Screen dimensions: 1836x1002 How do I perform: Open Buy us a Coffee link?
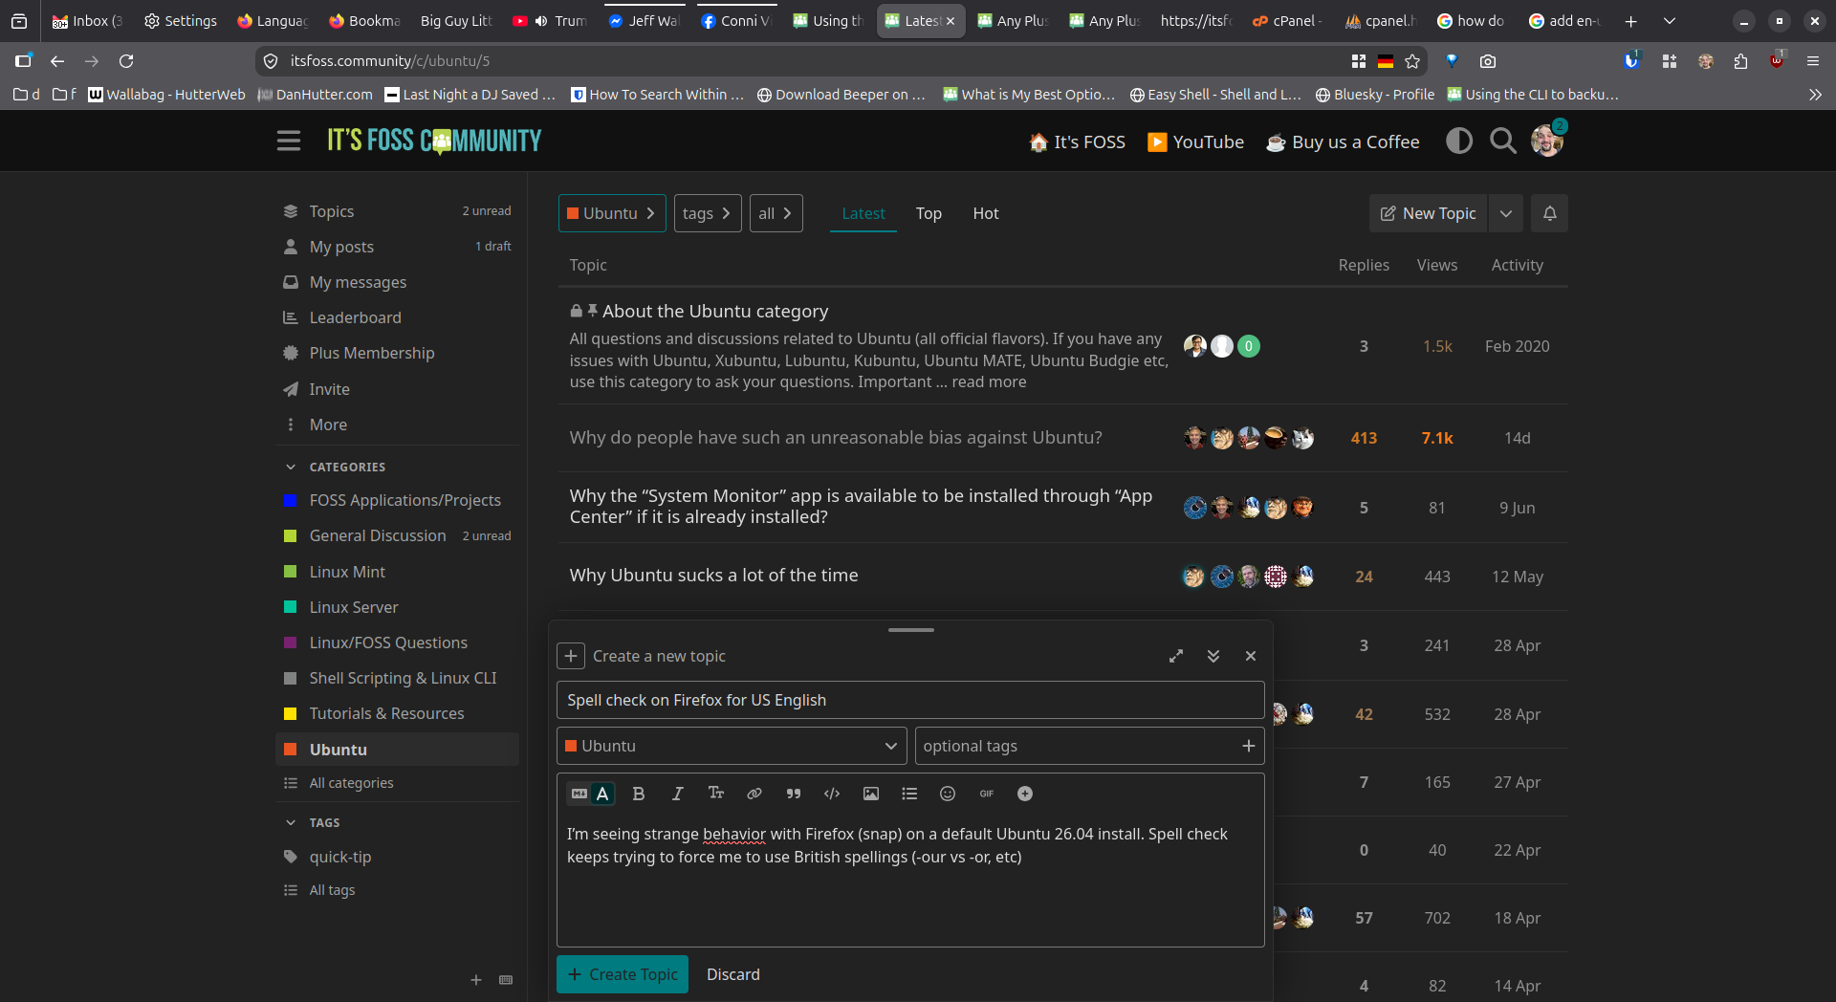click(x=1344, y=142)
